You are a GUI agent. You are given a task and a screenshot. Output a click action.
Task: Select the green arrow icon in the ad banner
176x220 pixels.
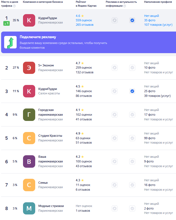point(11,42)
